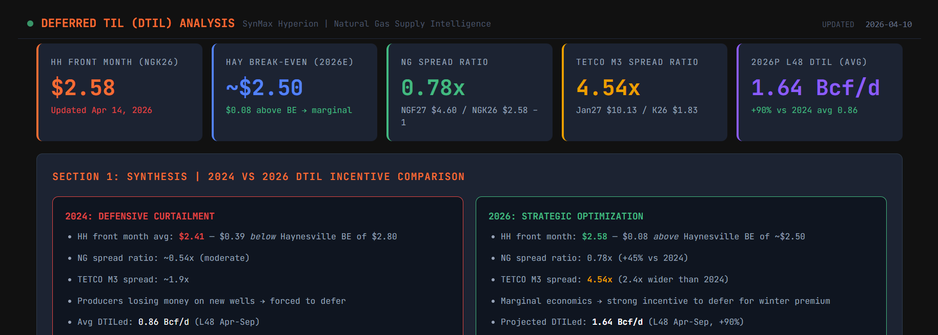938x335 pixels.
Task: Click the red $2.41 price in 2024 panel
Action: tap(191, 237)
